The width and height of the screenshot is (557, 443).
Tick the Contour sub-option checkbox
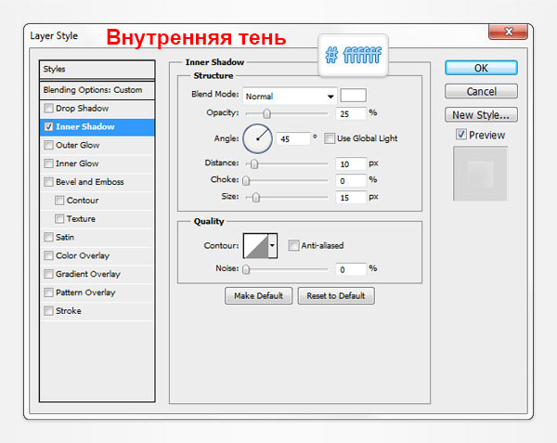coord(59,201)
